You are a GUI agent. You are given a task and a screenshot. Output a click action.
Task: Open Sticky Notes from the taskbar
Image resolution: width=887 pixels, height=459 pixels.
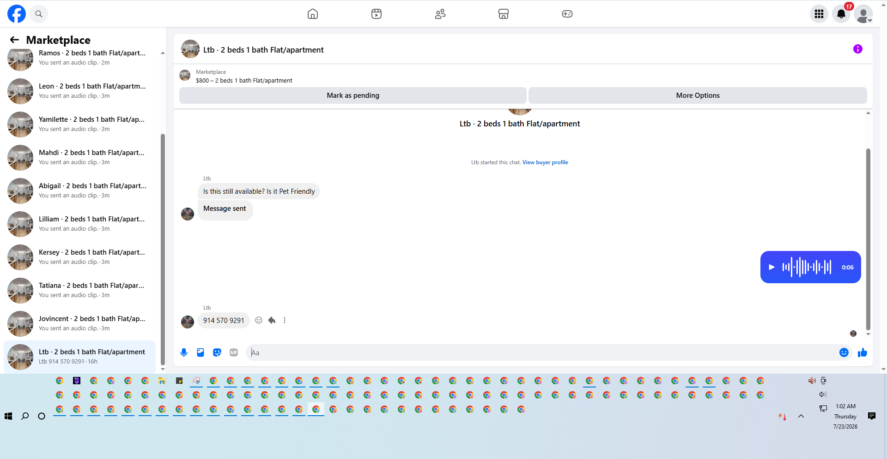[179, 381]
